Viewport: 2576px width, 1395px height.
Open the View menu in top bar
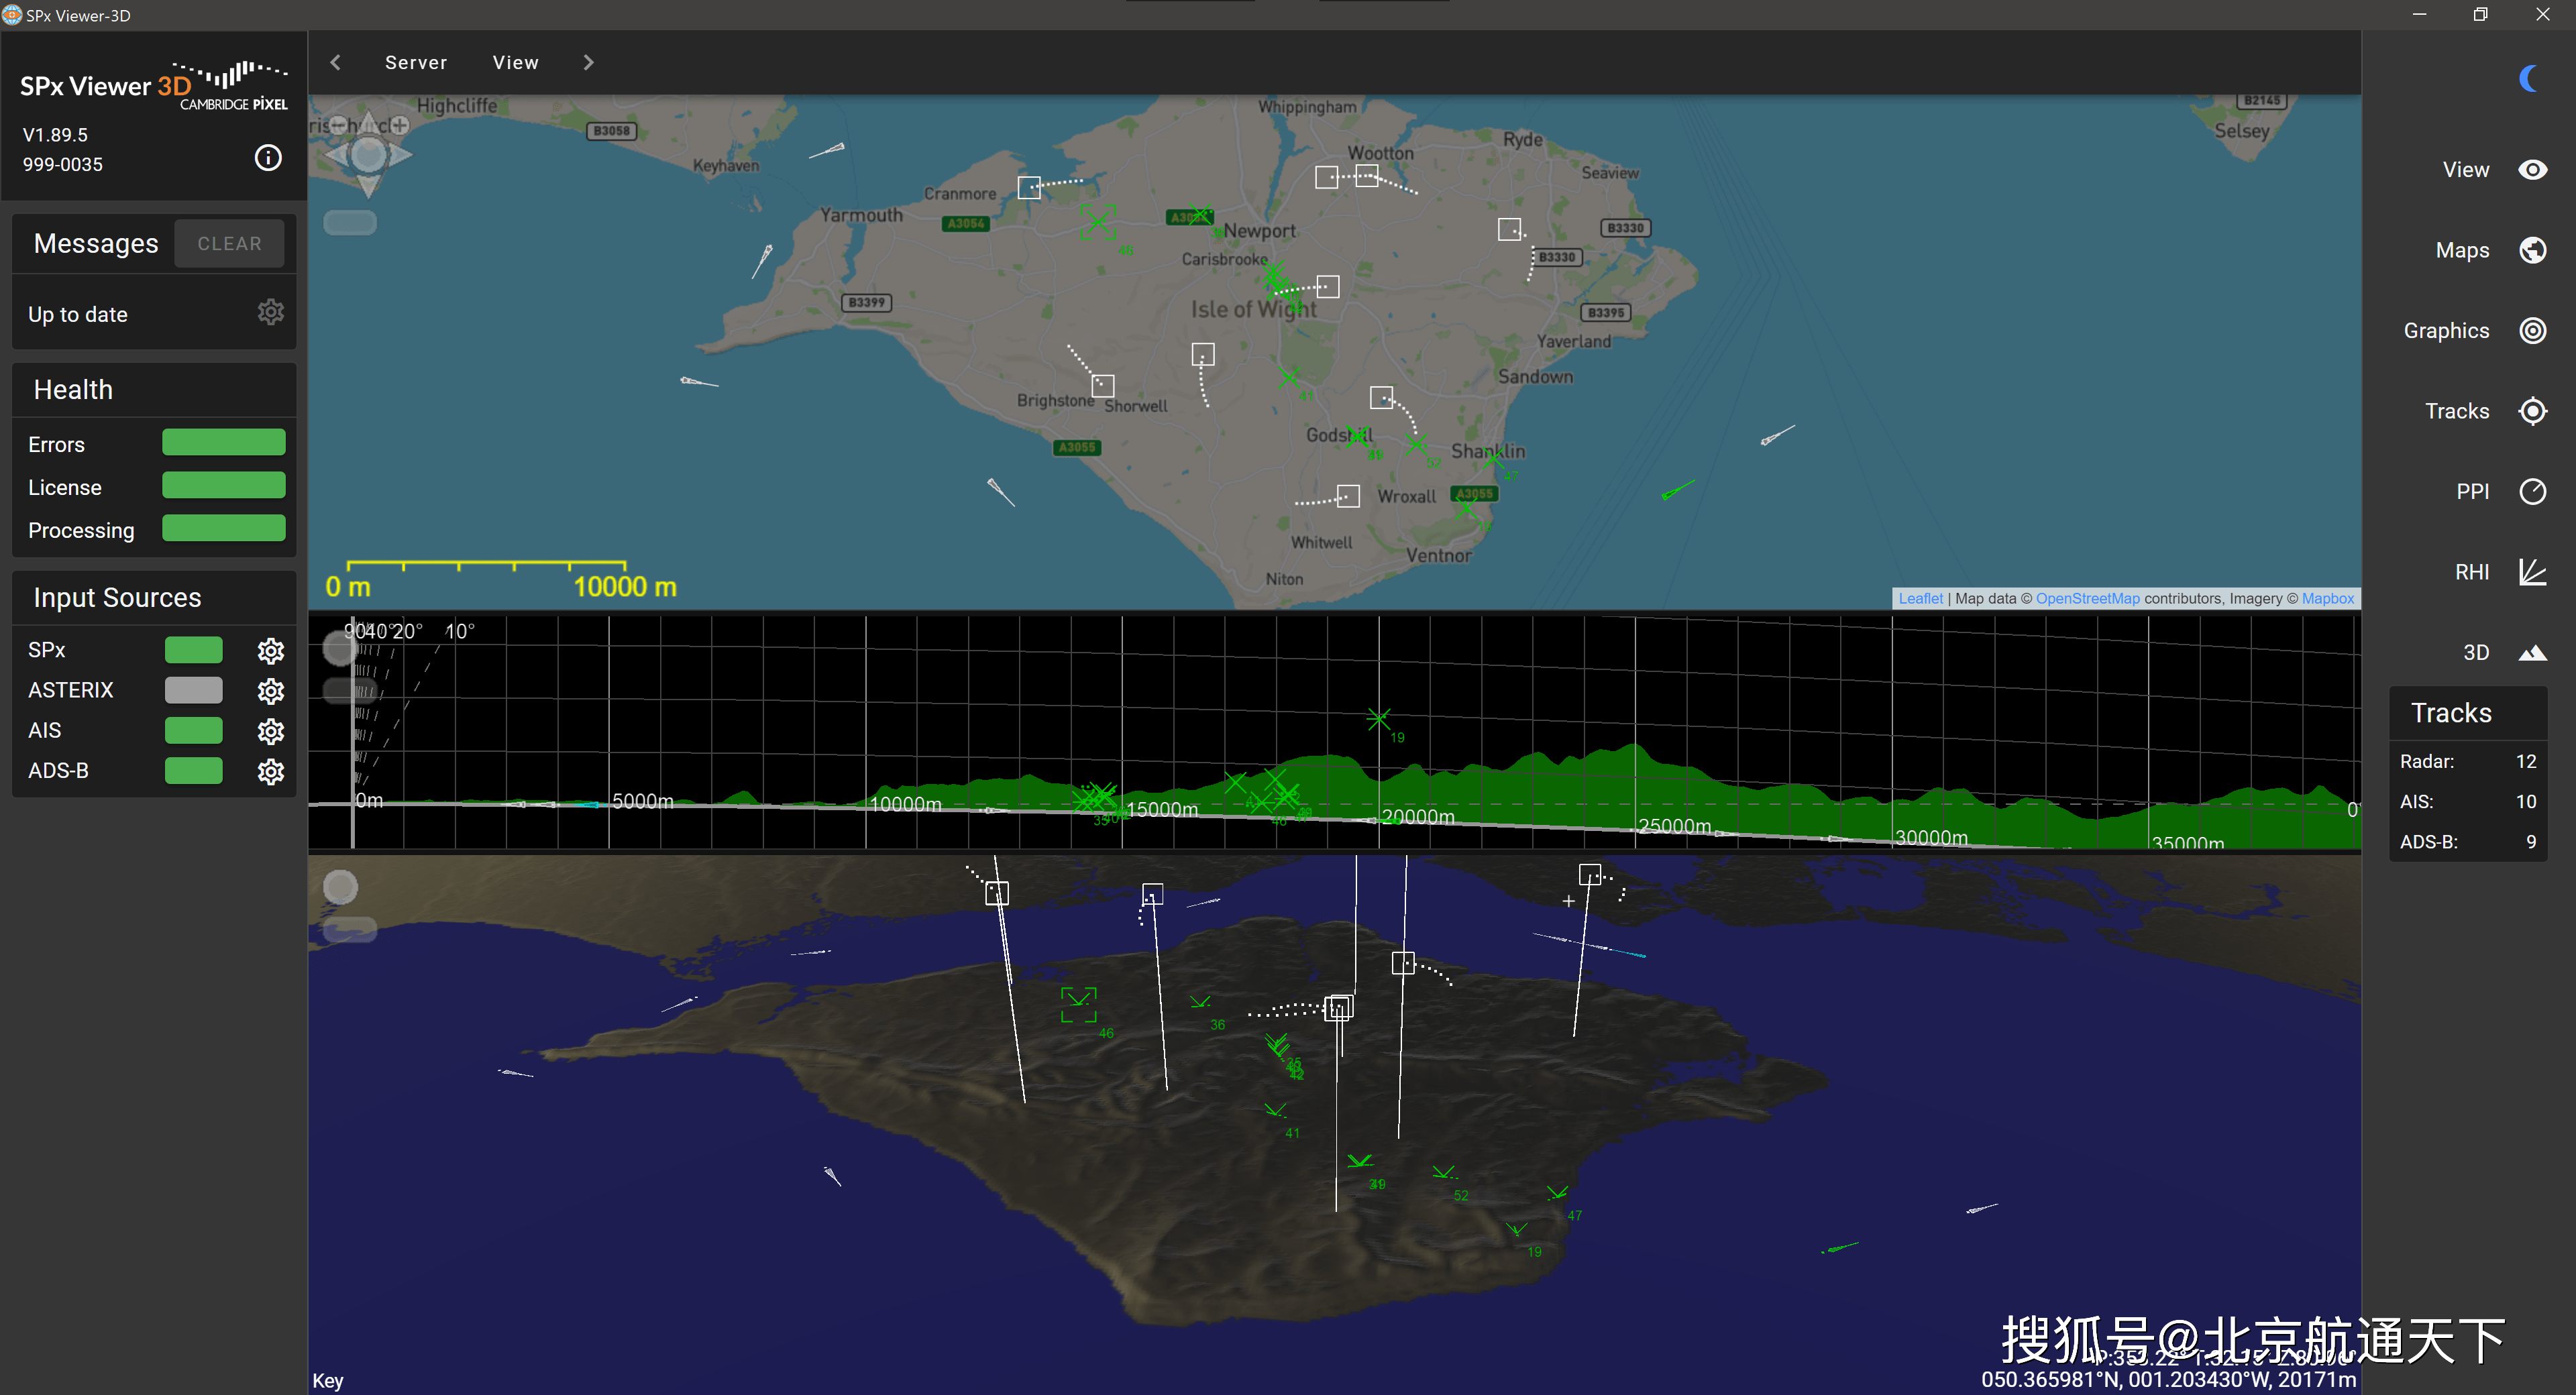[x=515, y=62]
